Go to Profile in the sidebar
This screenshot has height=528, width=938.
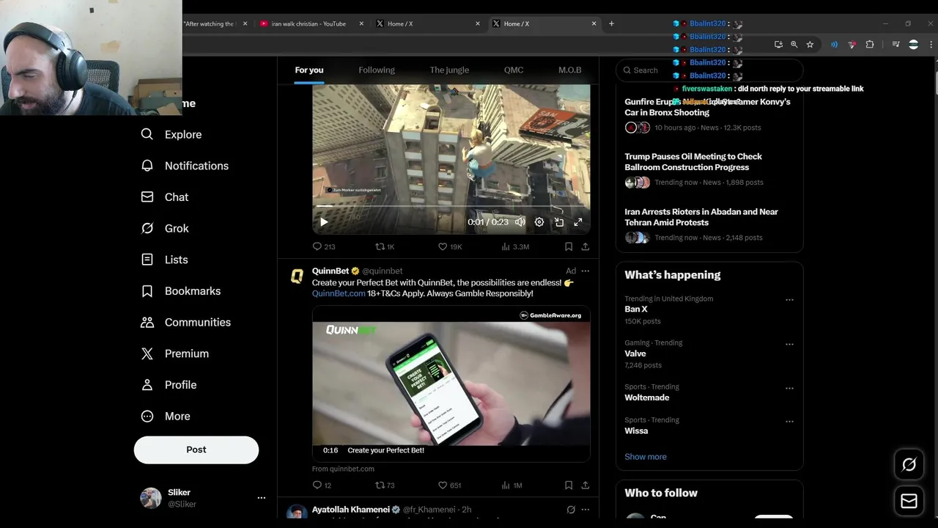tap(169, 385)
